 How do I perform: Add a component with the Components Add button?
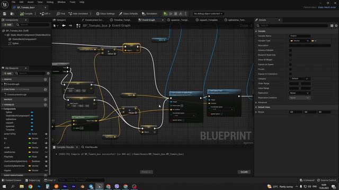pyautogui.click(x=7, y=25)
